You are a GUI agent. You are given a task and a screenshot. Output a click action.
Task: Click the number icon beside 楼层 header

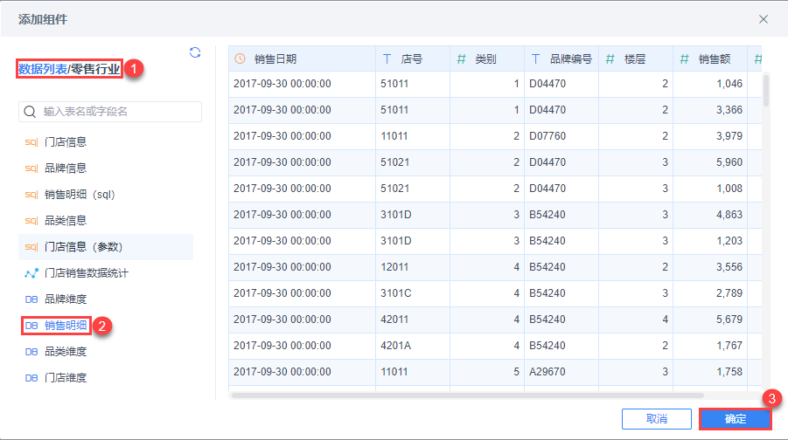(x=610, y=59)
